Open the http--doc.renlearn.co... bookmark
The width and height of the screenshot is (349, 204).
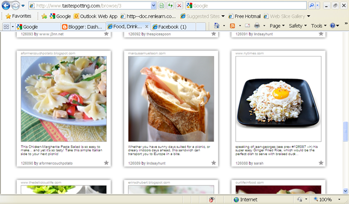[x=148, y=16]
